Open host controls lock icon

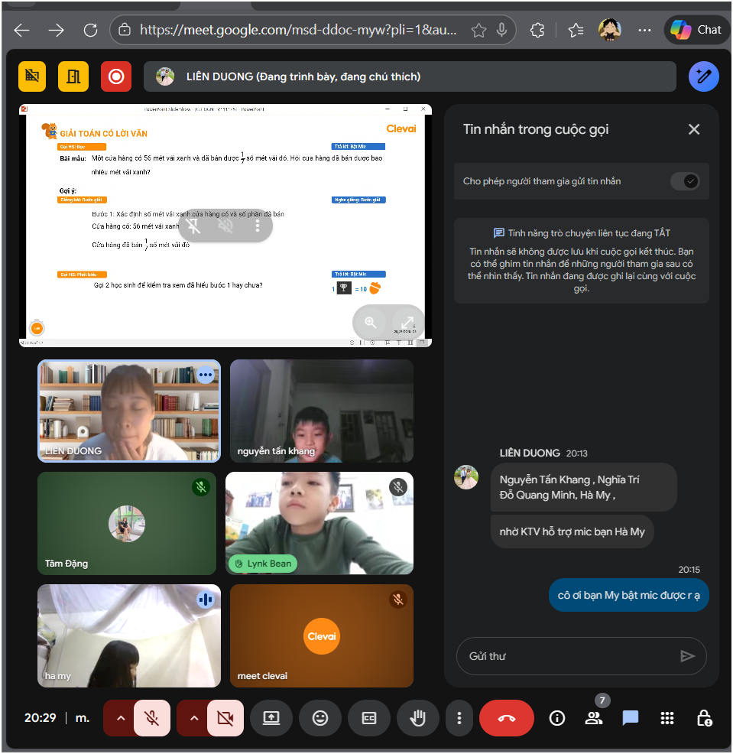point(704,718)
